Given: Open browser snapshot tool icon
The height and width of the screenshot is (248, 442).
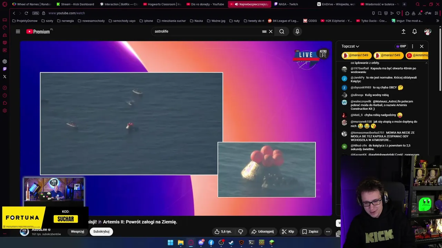Looking at the screenshot, I should 379,13.
